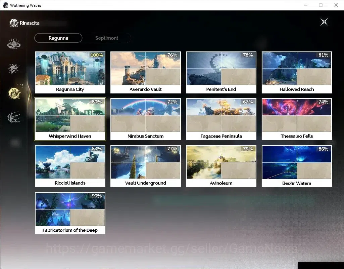The image size is (344, 269).
Task: Click the 81% progress label
Action: point(324,55)
